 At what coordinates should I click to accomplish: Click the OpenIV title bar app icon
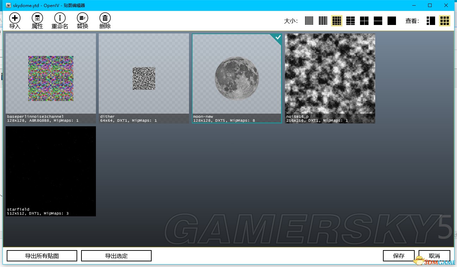coord(8,5)
